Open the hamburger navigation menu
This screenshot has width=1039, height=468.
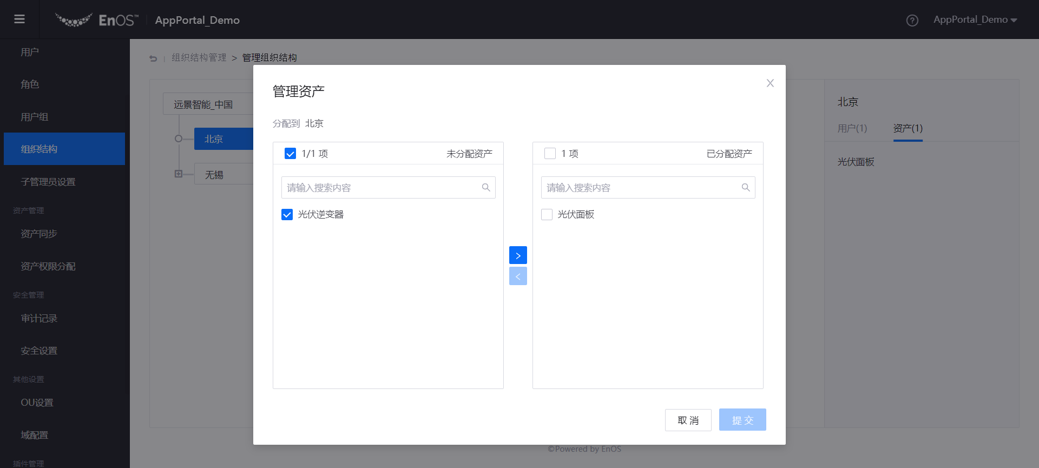[x=19, y=19]
